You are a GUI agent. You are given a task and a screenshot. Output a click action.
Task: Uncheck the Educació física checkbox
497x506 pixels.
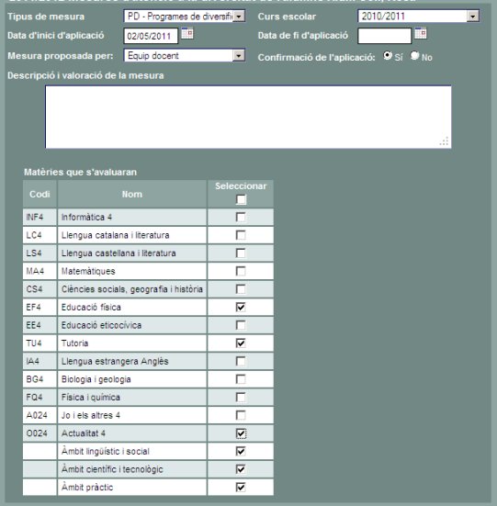[x=241, y=308]
